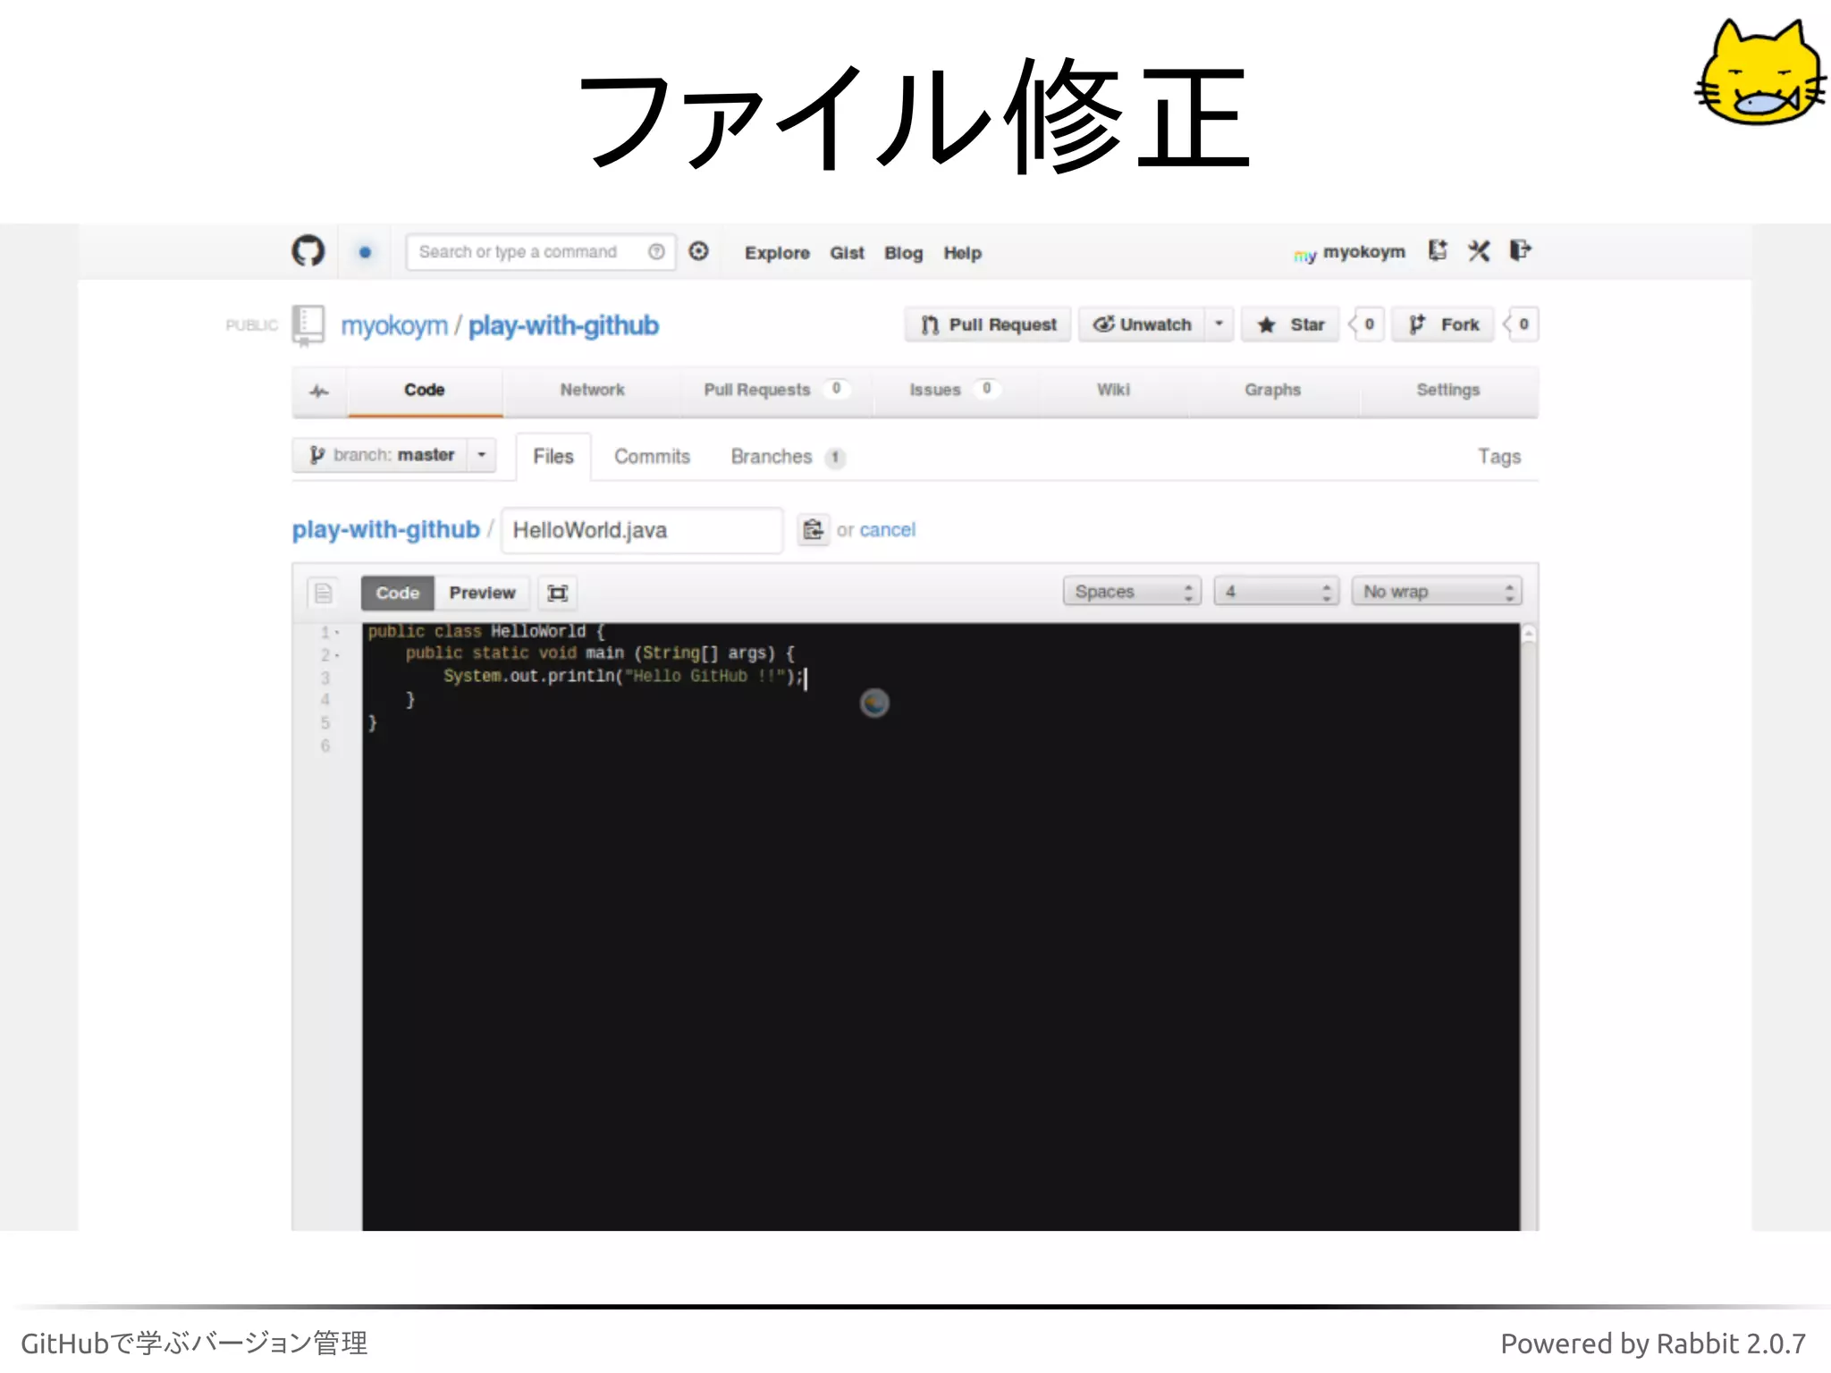Click the HelloWorld.java filename field
Image resolution: width=1831 pixels, height=1373 pixels.
[642, 530]
